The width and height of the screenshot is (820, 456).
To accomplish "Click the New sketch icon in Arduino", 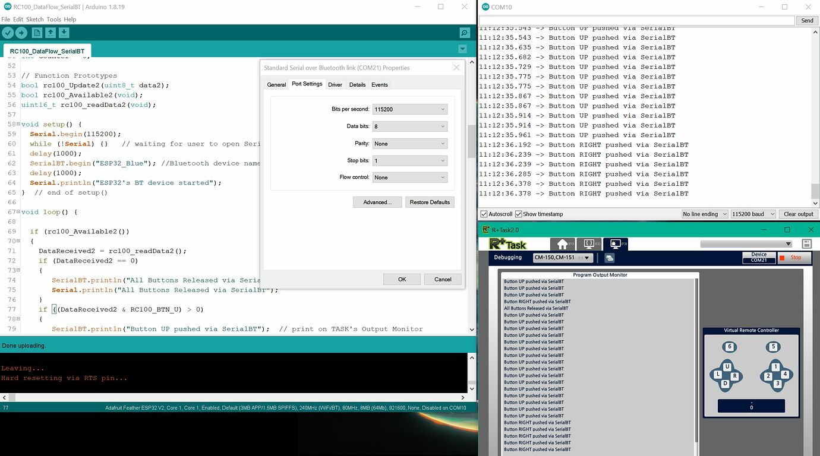I will click(36, 33).
